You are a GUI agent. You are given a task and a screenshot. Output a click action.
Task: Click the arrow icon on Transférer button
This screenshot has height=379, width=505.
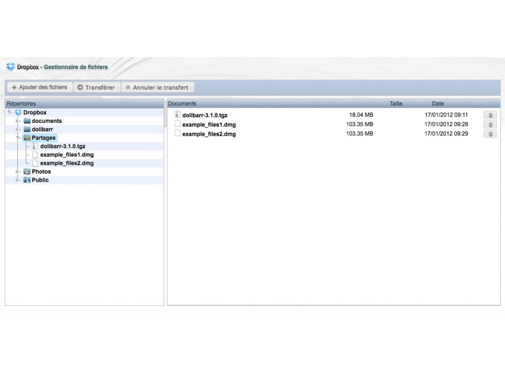click(80, 87)
